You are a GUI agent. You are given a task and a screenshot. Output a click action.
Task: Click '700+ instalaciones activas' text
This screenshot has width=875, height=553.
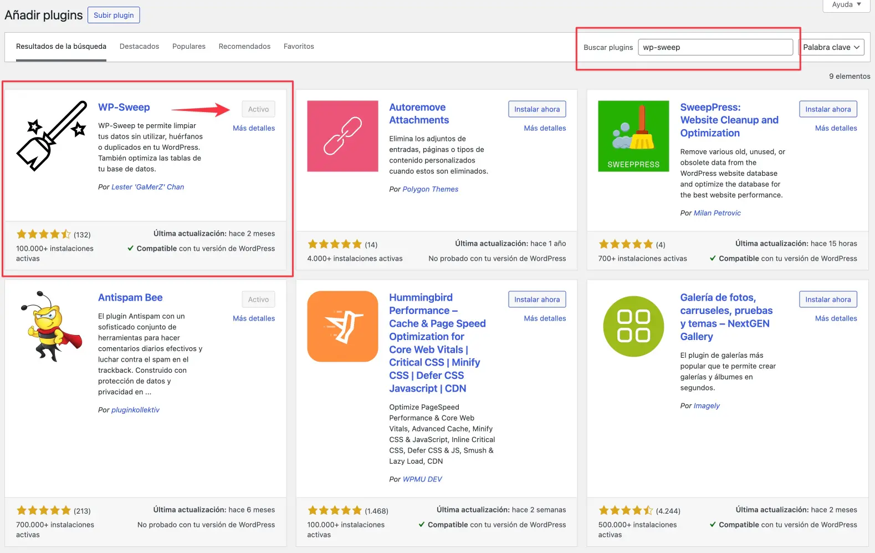click(642, 258)
